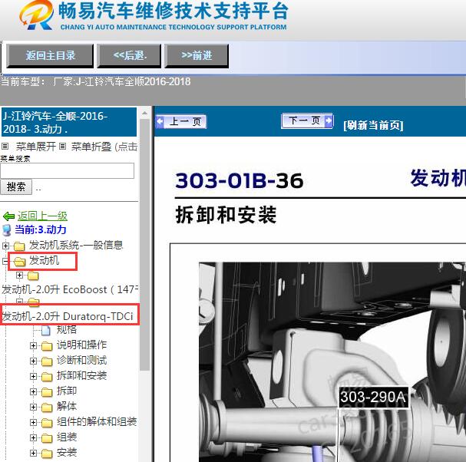Click the 刷新当前页 link
The width and height of the screenshot is (466, 462).
point(373,125)
